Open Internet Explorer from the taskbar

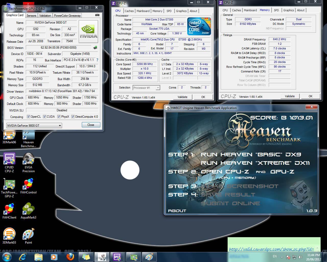(x=23, y=257)
